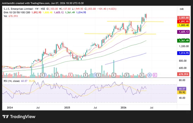Click the 1,200.00 price axis value
Screen dimensions: 193x123
(x=184, y=46)
